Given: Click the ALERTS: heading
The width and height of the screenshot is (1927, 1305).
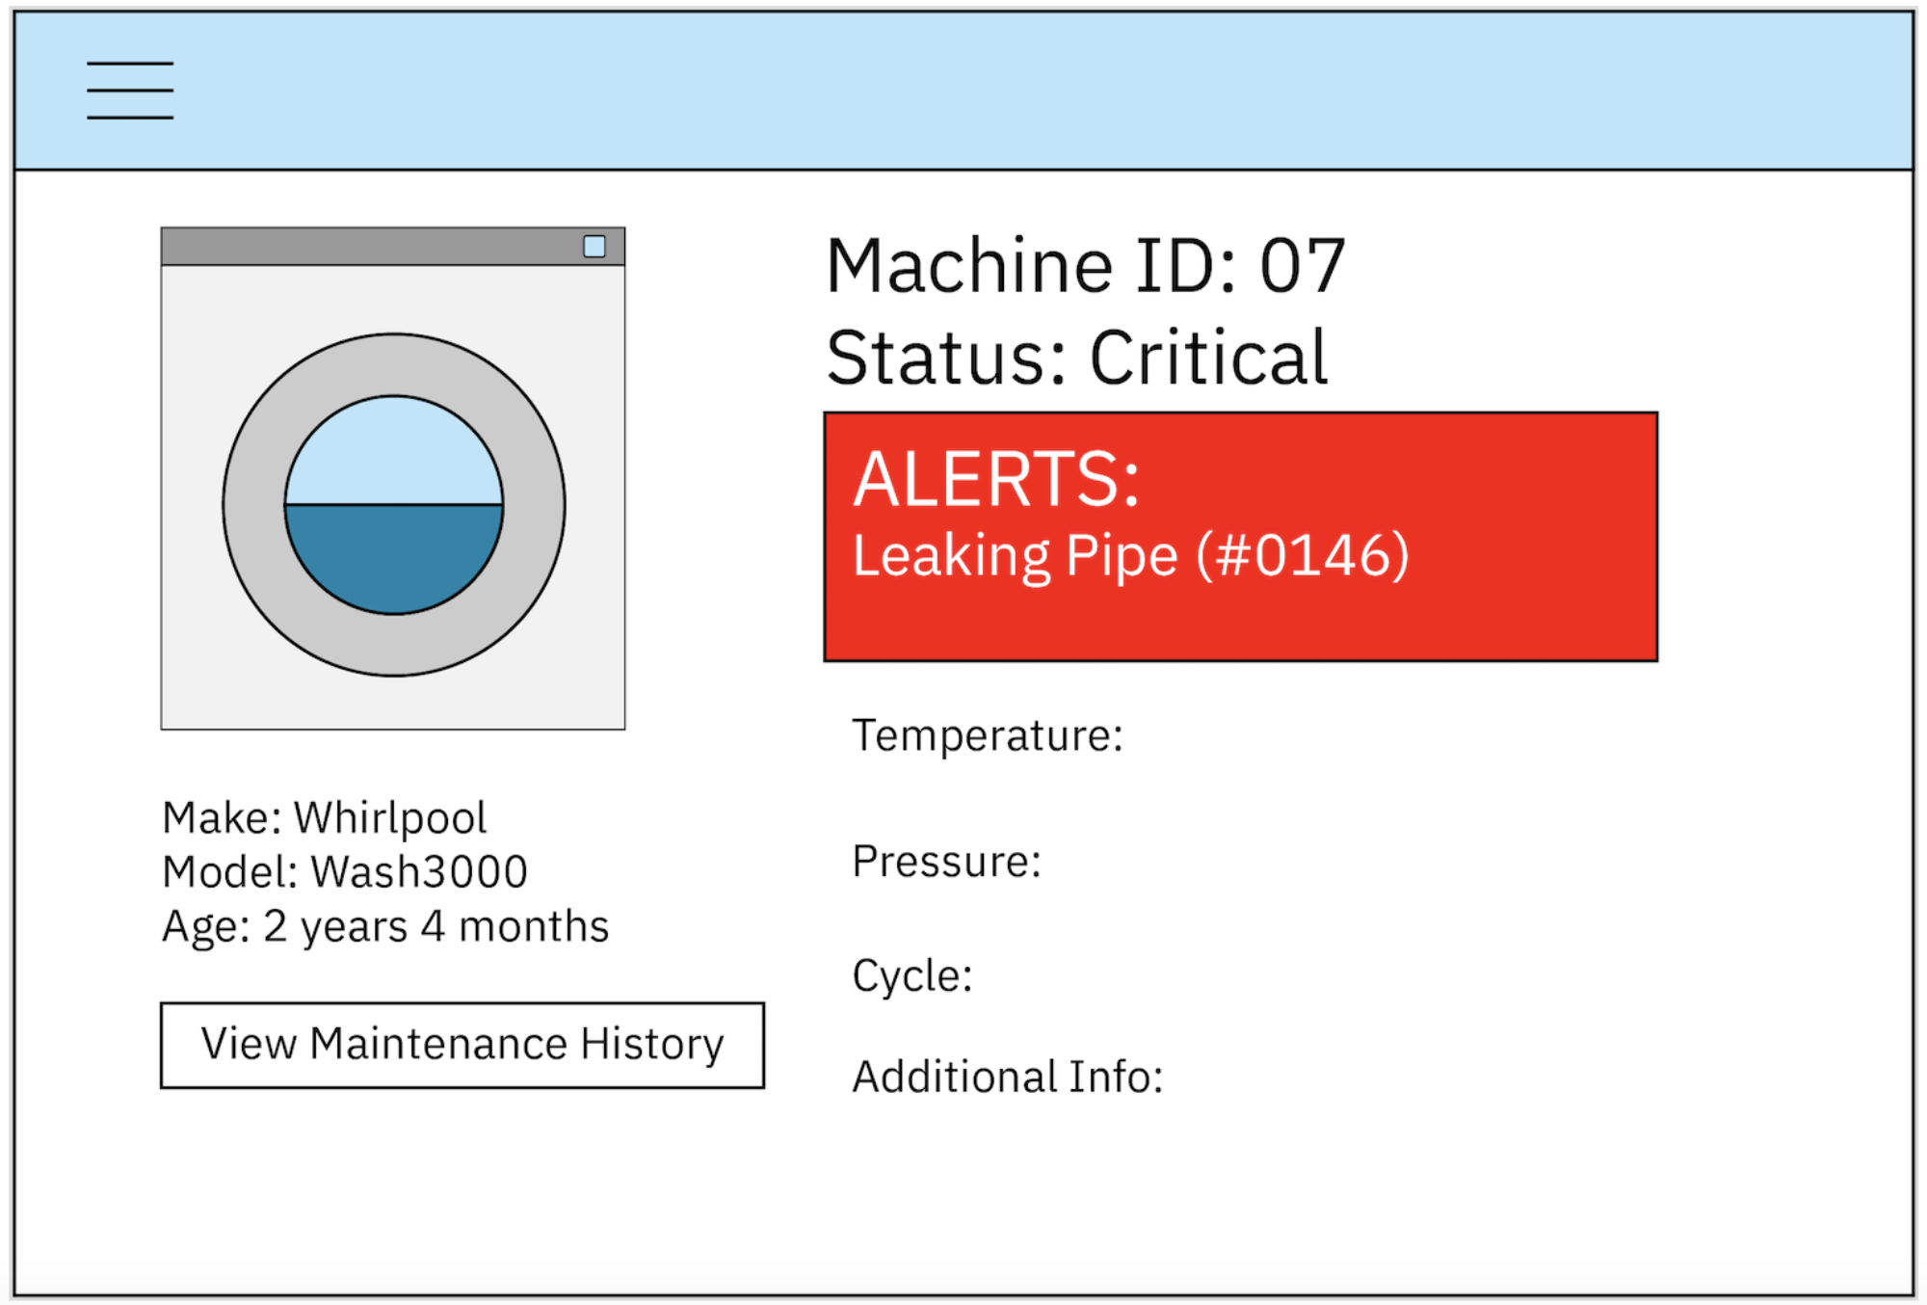Looking at the screenshot, I should 996,479.
